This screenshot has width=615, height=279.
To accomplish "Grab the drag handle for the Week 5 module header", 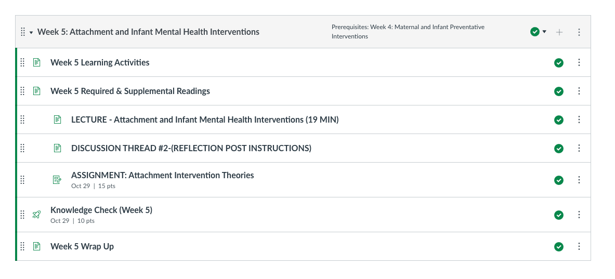I will pyautogui.click(x=23, y=32).
